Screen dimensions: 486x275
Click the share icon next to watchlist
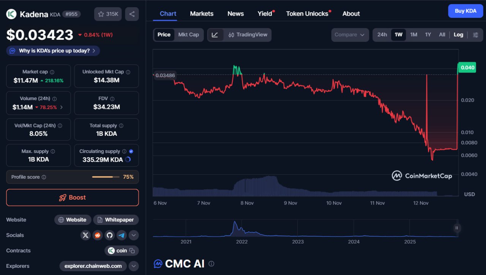point(132,14)
